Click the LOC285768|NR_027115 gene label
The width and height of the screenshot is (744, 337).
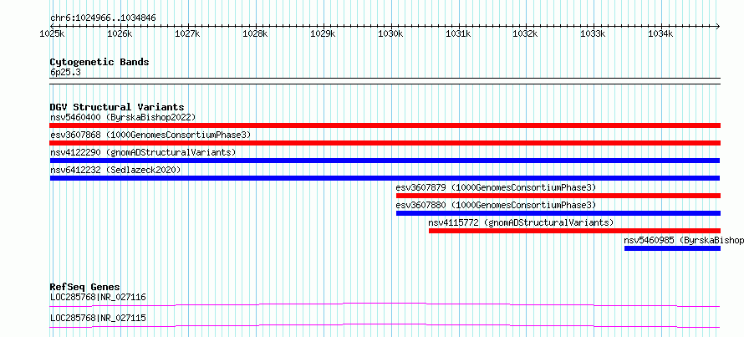98,318
